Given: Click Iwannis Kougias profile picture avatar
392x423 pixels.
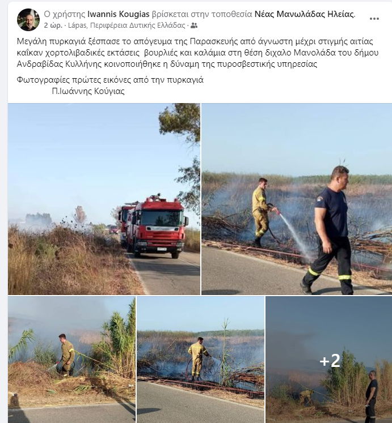Looking at the screenshot, I should pyautogui.click(x=28, y=20).
